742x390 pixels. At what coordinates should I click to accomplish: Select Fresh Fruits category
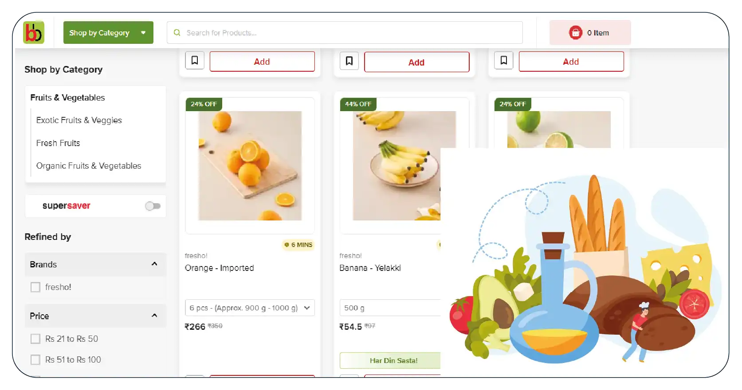click(58, 143)
